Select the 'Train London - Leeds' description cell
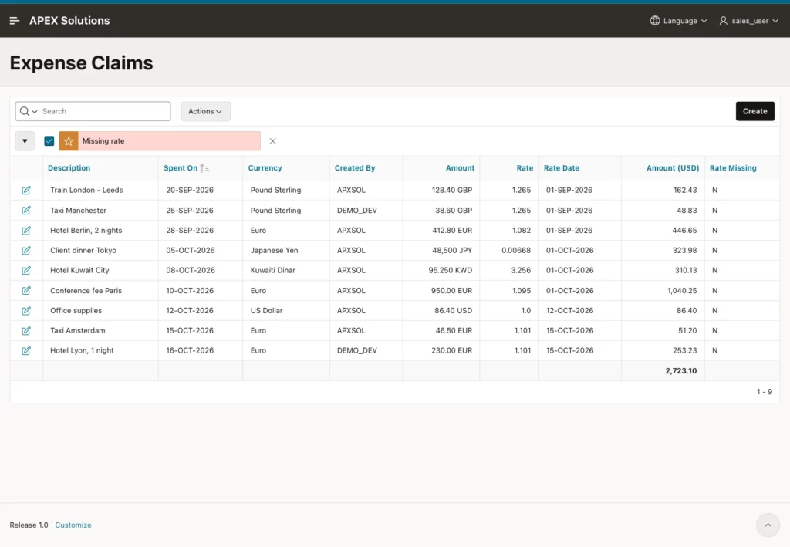 click(101, 191)
